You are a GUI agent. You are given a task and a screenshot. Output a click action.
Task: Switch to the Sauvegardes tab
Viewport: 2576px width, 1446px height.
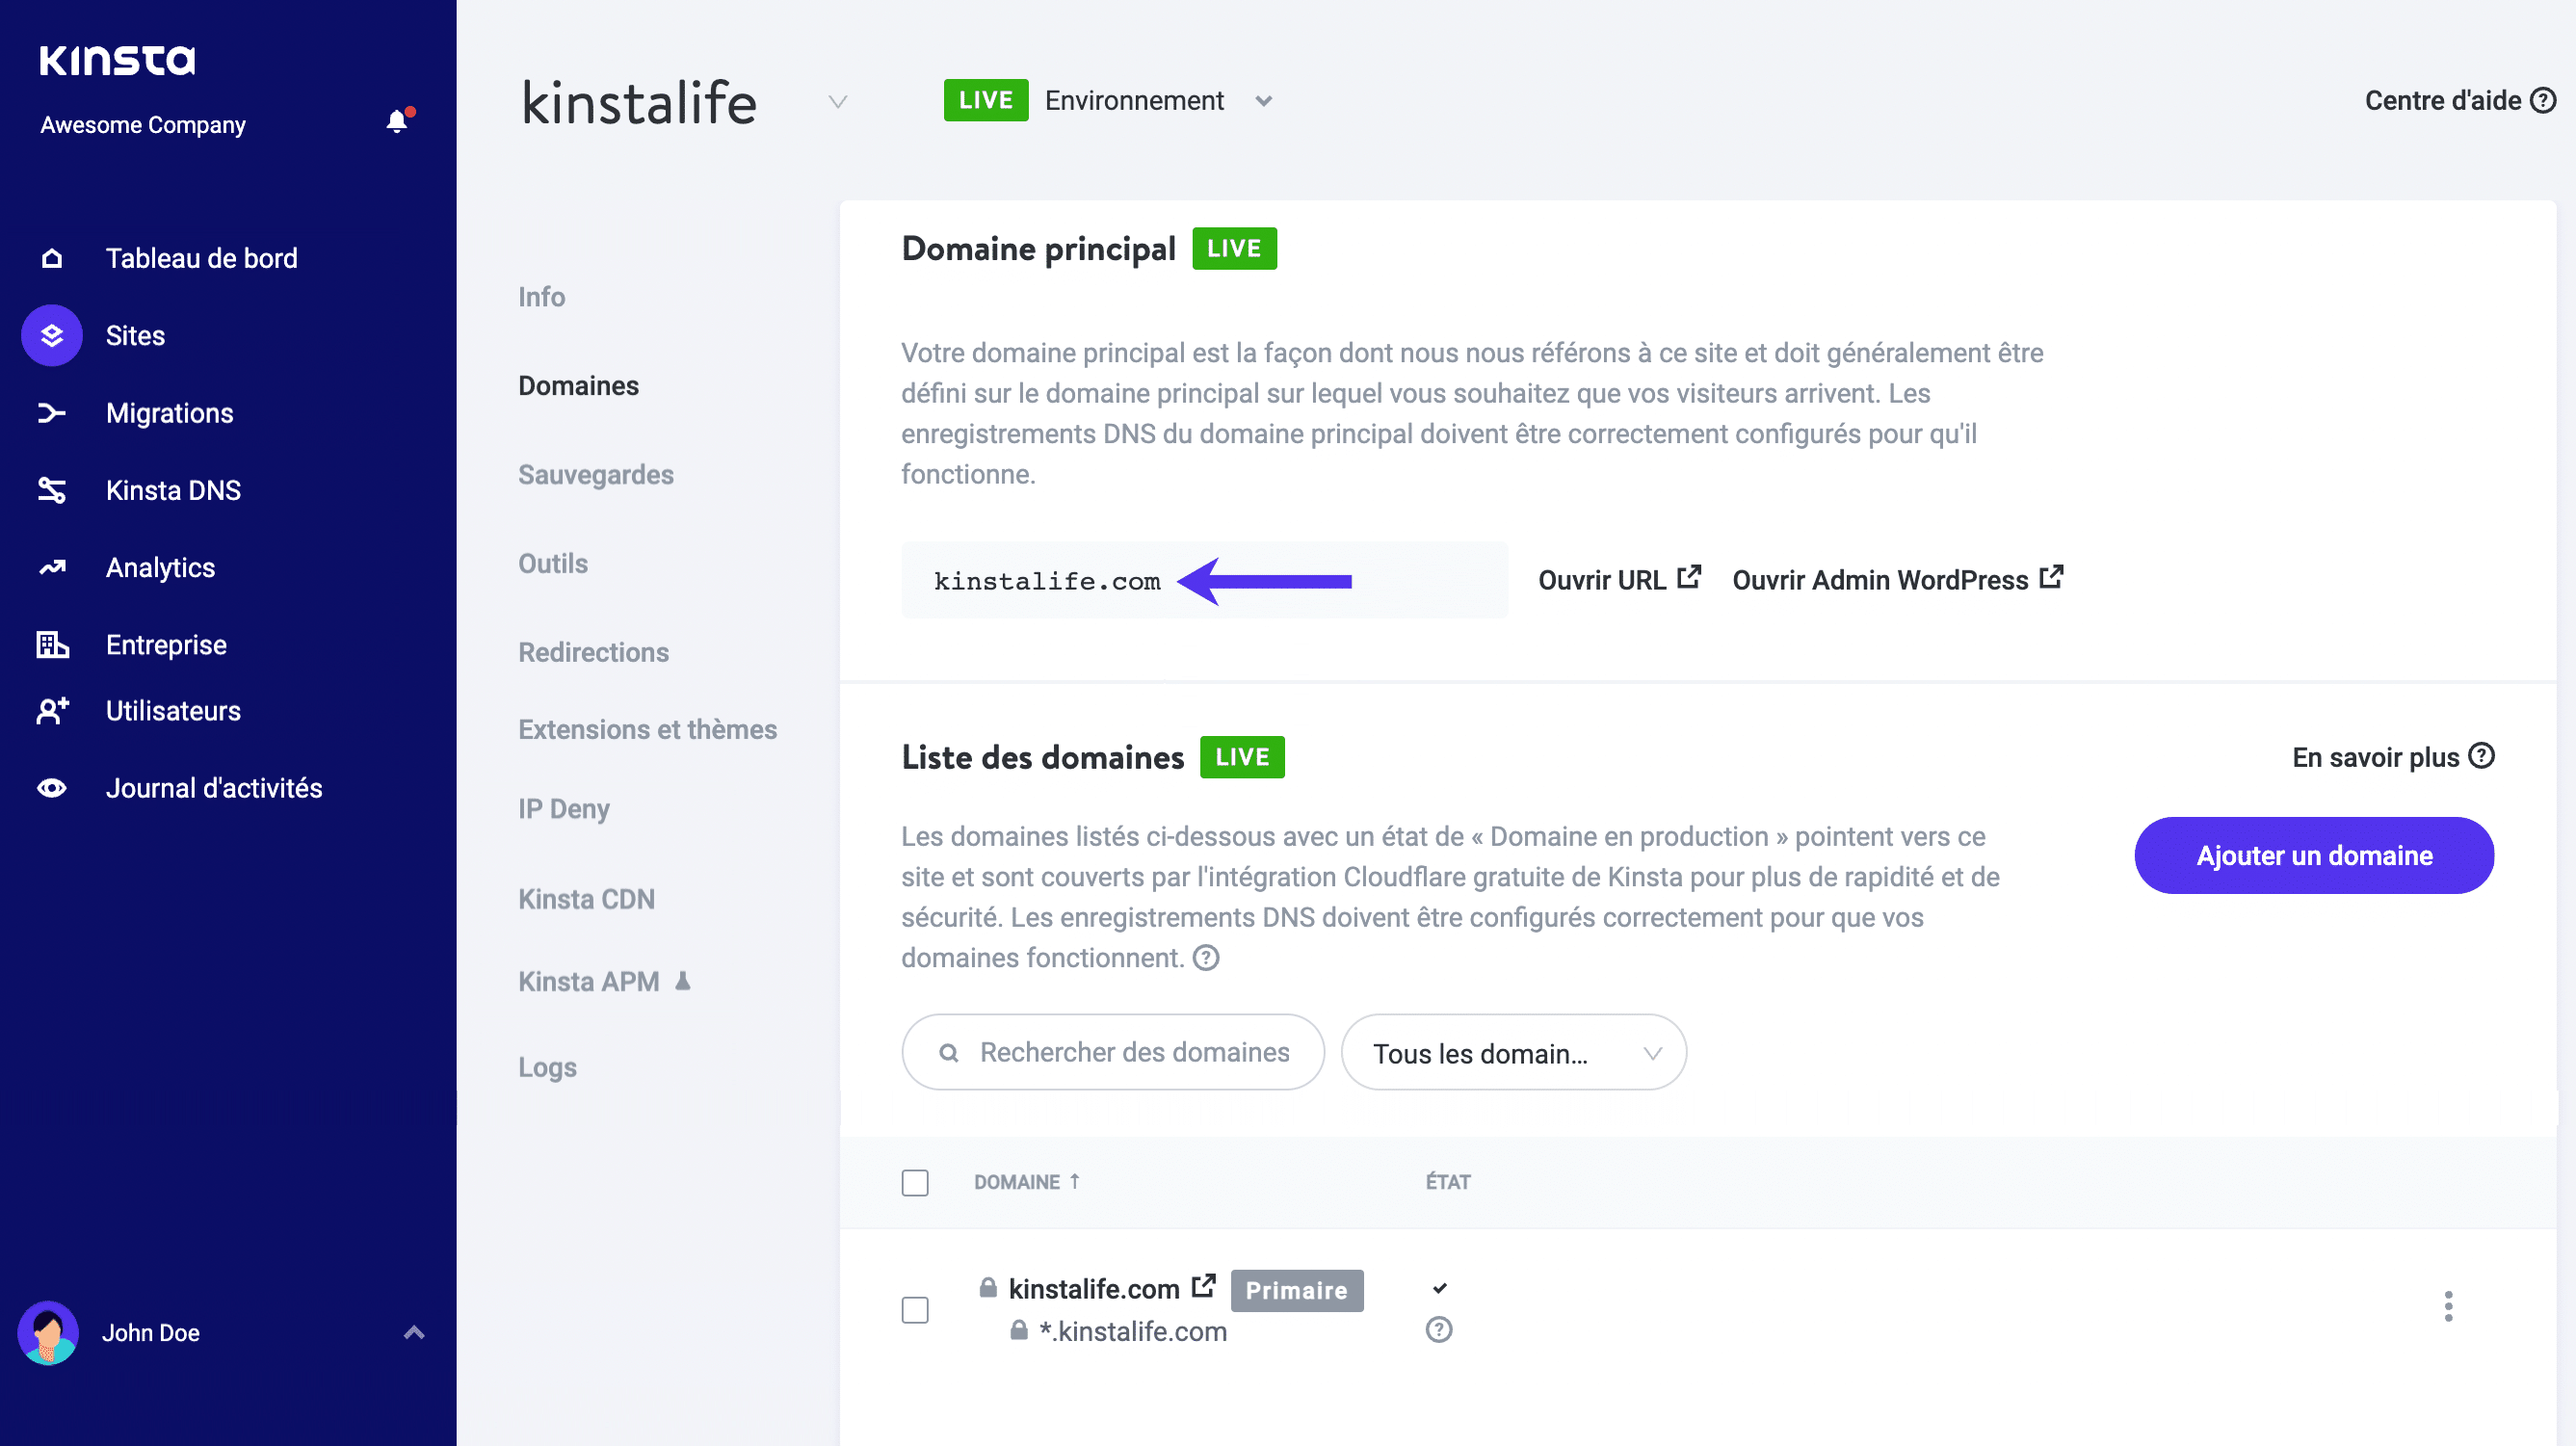(596, 475)
